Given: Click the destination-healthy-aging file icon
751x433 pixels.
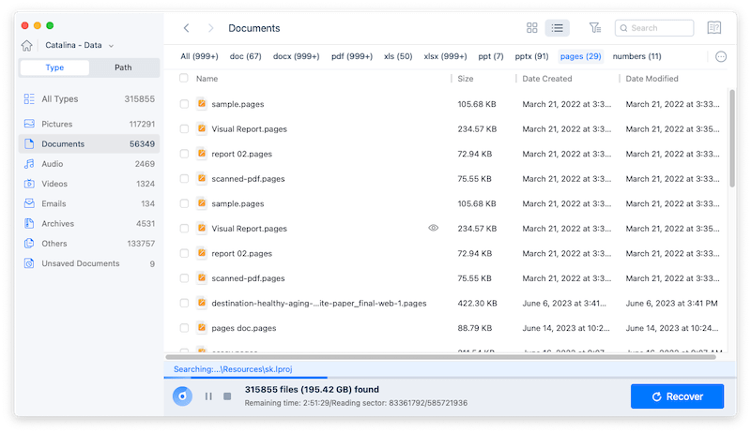Looking at the screenshot, I should click(x=202, y=303).
